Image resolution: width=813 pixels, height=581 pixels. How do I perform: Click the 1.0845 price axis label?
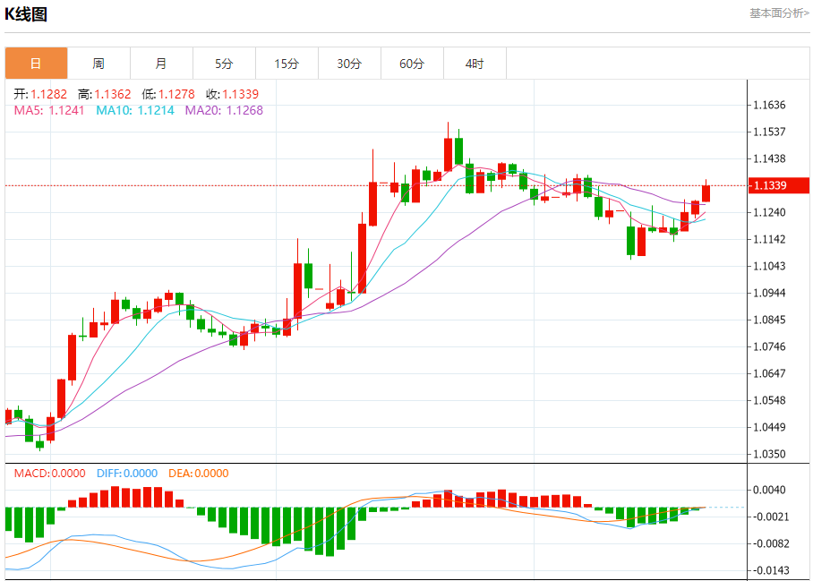click(769, 320)
